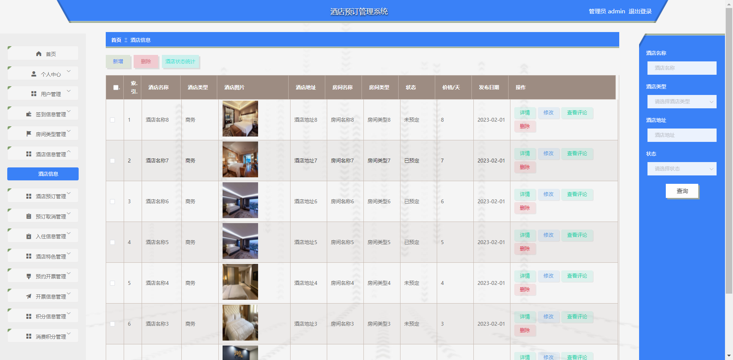Click 退出登录 link in header
733x360 pixels.
pos(640,11)
